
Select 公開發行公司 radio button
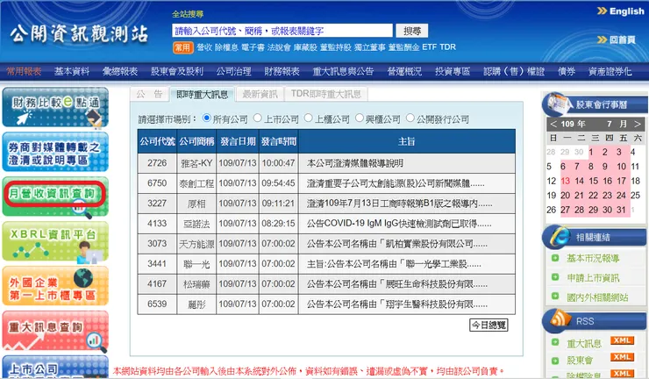(x=410, y=118)
